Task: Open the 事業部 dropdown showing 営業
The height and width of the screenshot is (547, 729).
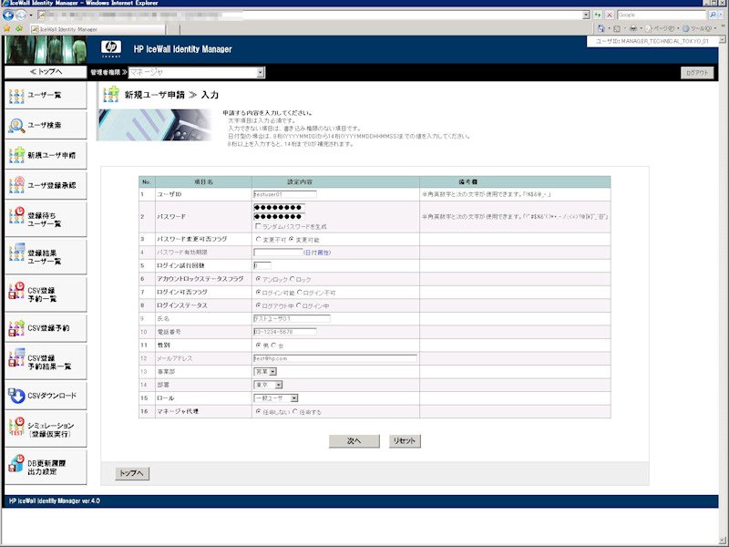Action: click(265, 372)
